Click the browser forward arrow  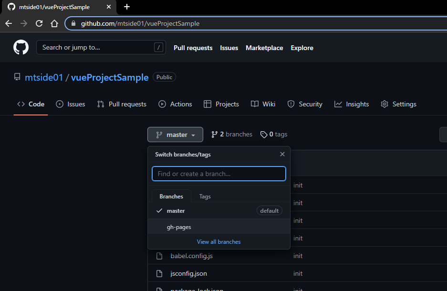(x=24, y=23)
